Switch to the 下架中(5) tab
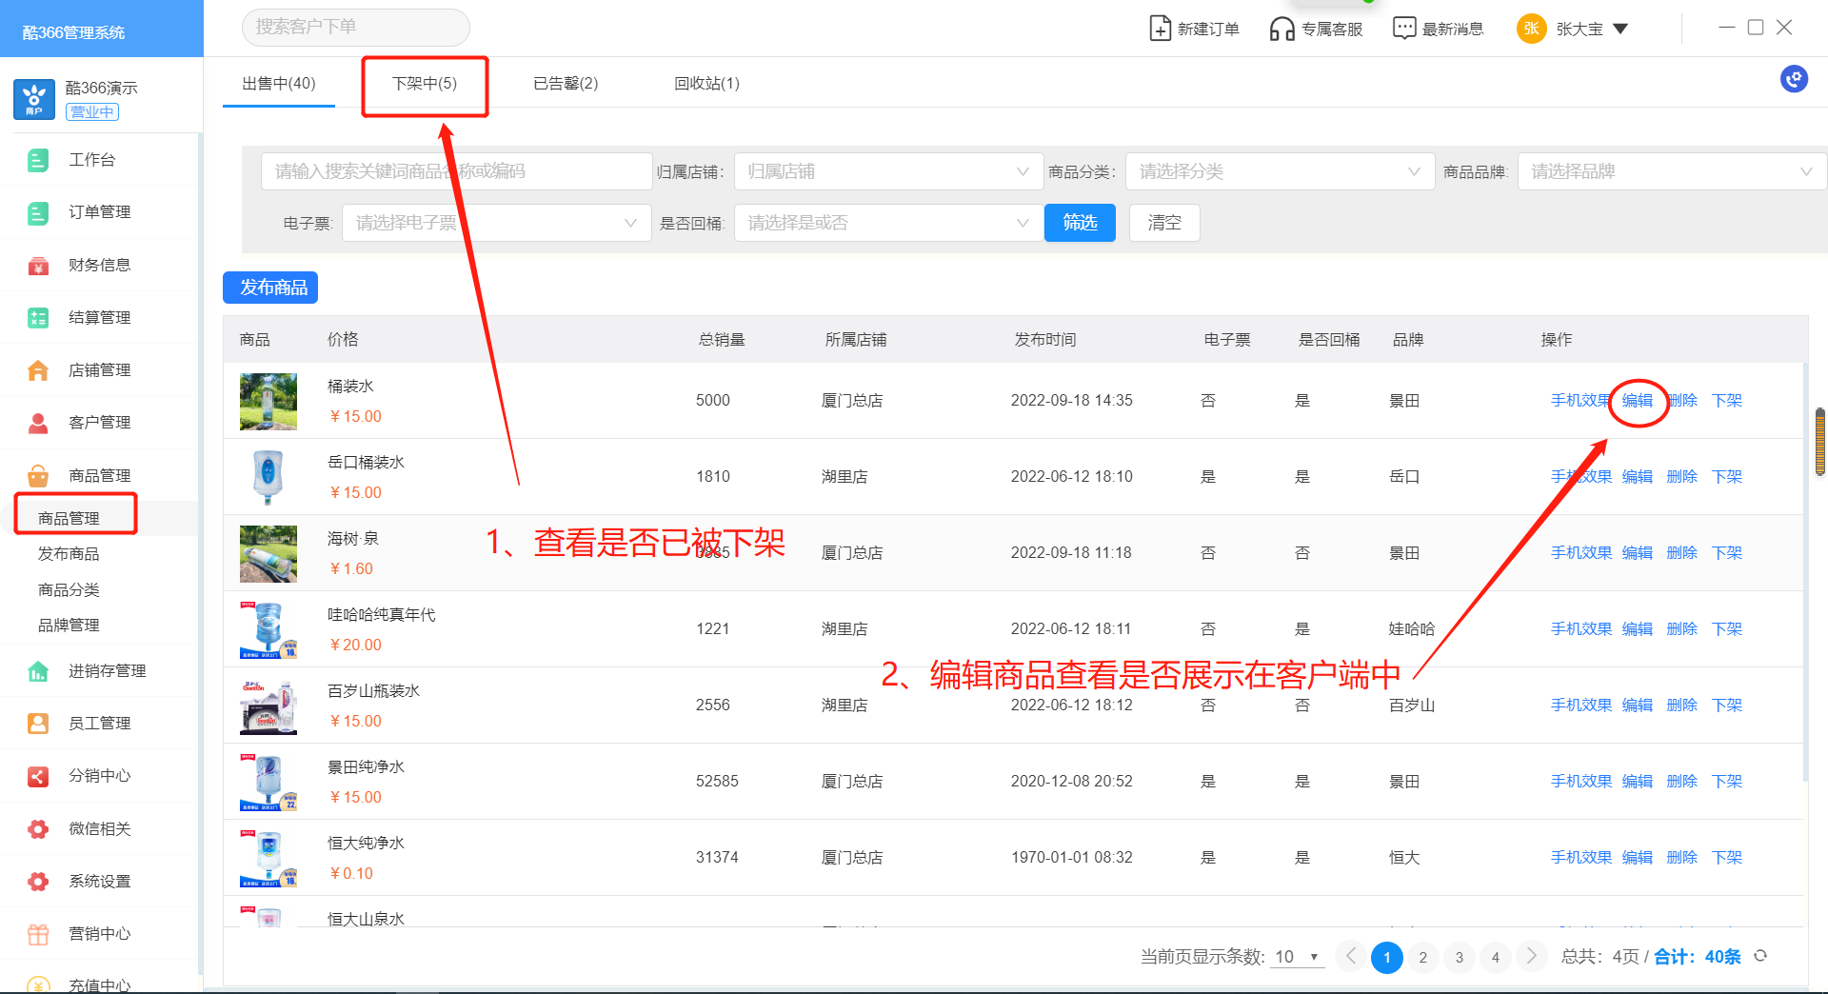1828x994 pixels. [x=425, y=84]
